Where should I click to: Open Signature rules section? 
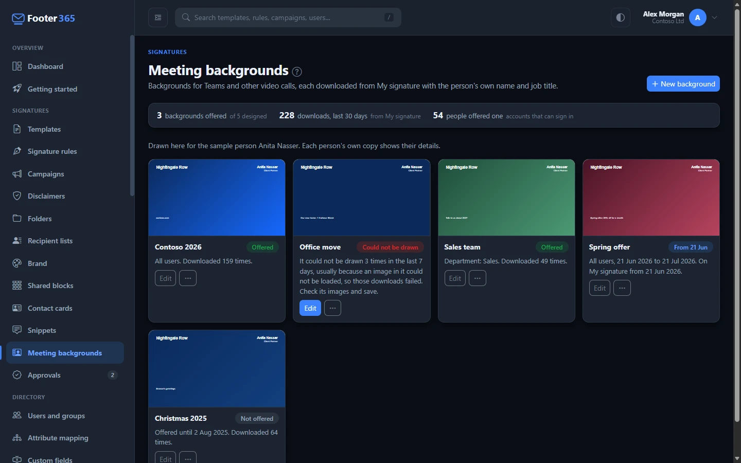click(65, 151)
